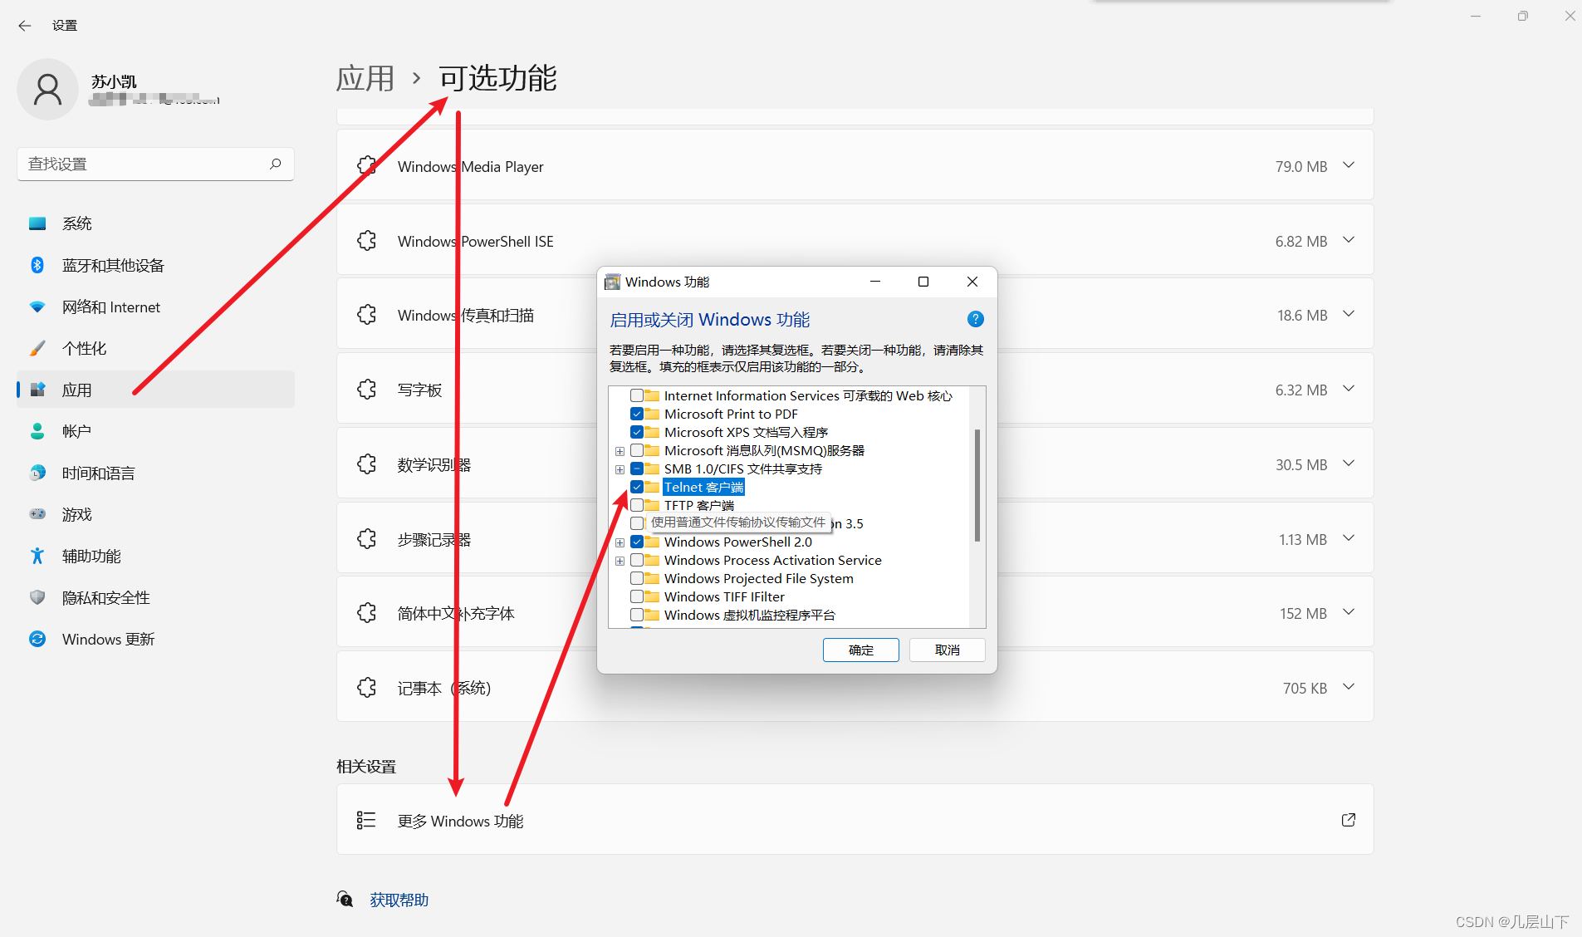1582x937 pixels.
Task: Click the 简体中文补充字体 feature icon
Action: coord(366,613)
